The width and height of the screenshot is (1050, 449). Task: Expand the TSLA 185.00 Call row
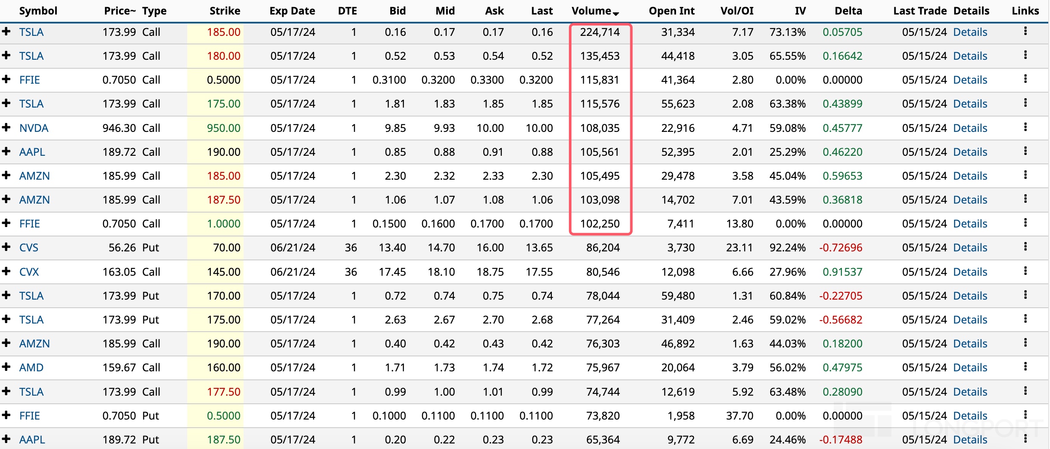pyautogui.click(x=6, y=31)
